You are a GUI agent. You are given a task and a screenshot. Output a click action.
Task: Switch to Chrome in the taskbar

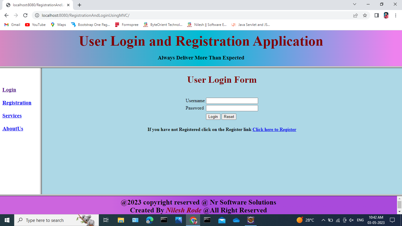click(x=193, y=220)
